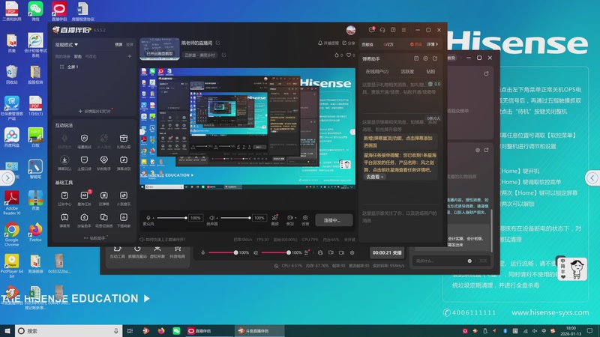600x337 pixels.
Task: Open the shield icon tool under 互动玩法
Action: click(84, 140)
